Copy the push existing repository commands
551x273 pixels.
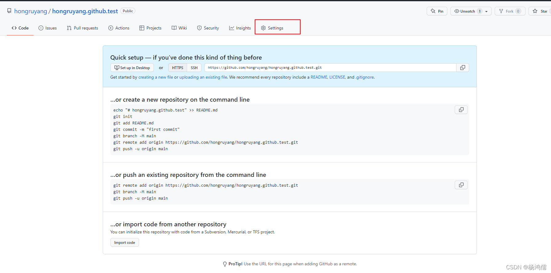click(x=461, y=185)
